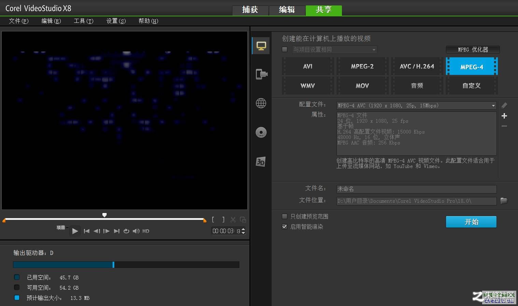Toggle HD preview mode
The height and width of the screenshot is (306, 518).
coord(146,231)
